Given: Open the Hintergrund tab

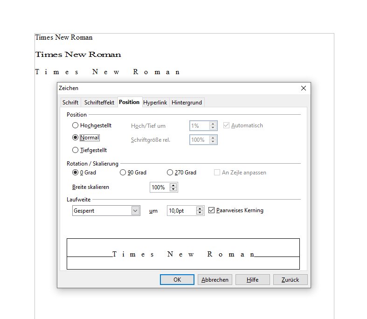Looking at the screenshot, I should [187, 103].
